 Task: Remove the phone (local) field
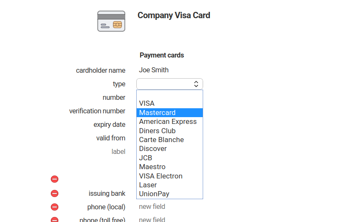click(x=55, y=207)
